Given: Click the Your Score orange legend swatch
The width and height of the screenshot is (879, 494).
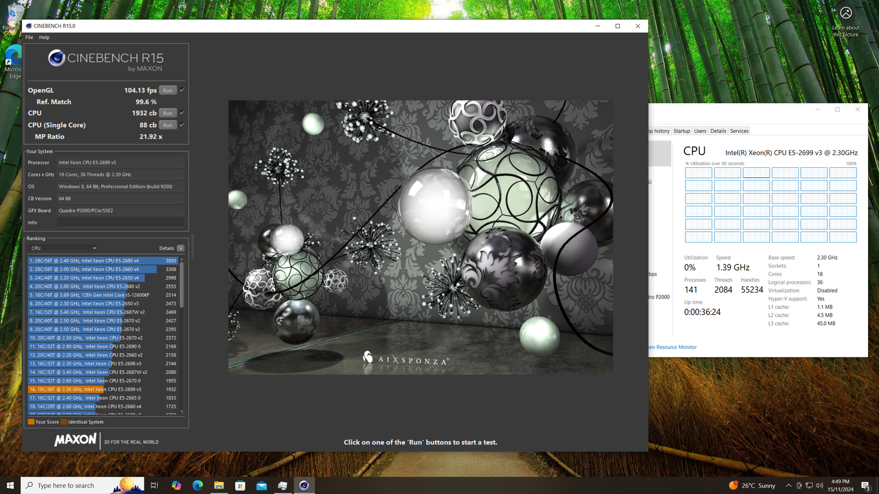Looking at the screenshot, I should point(31,422).
